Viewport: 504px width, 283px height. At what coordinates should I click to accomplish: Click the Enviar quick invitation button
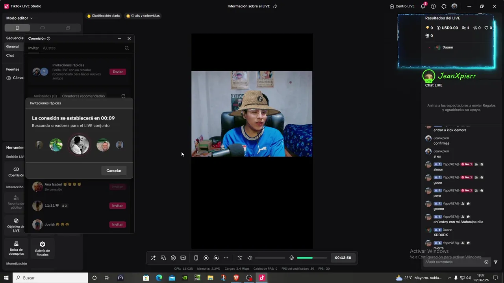click(x=118, y=72)
